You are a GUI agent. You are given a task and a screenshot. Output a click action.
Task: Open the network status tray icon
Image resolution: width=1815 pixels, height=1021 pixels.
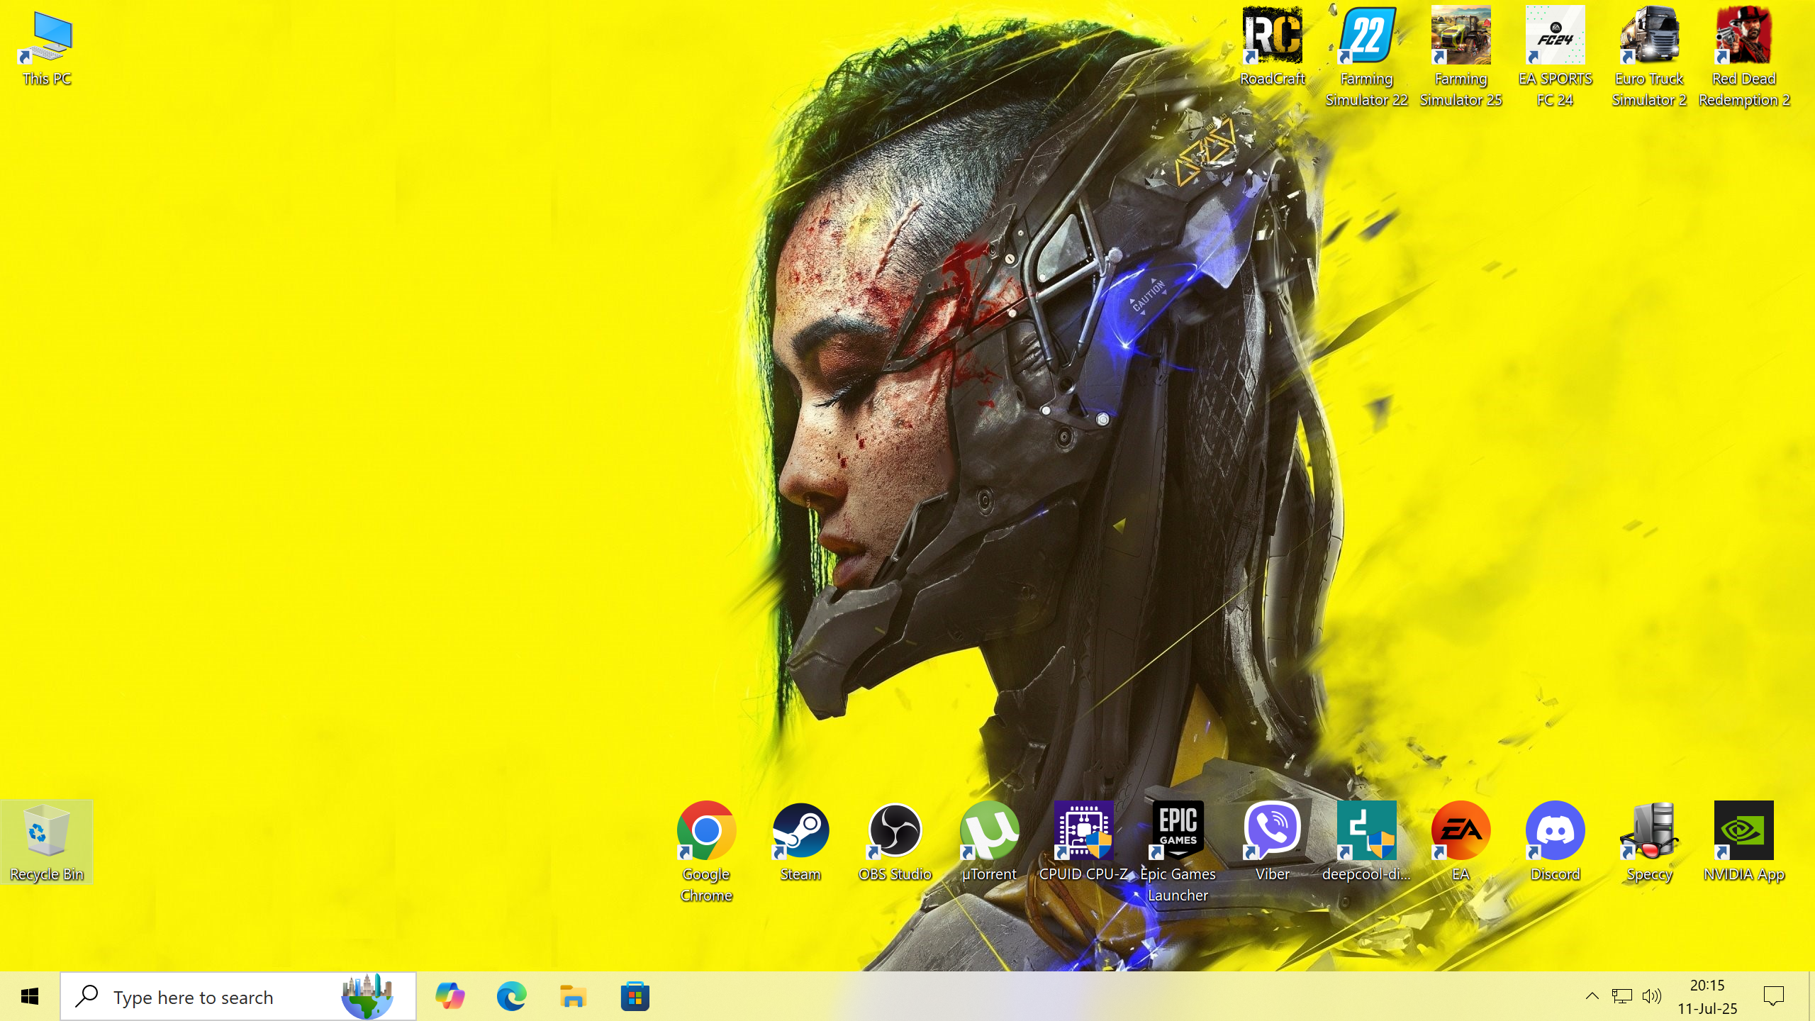(1621, 996)
